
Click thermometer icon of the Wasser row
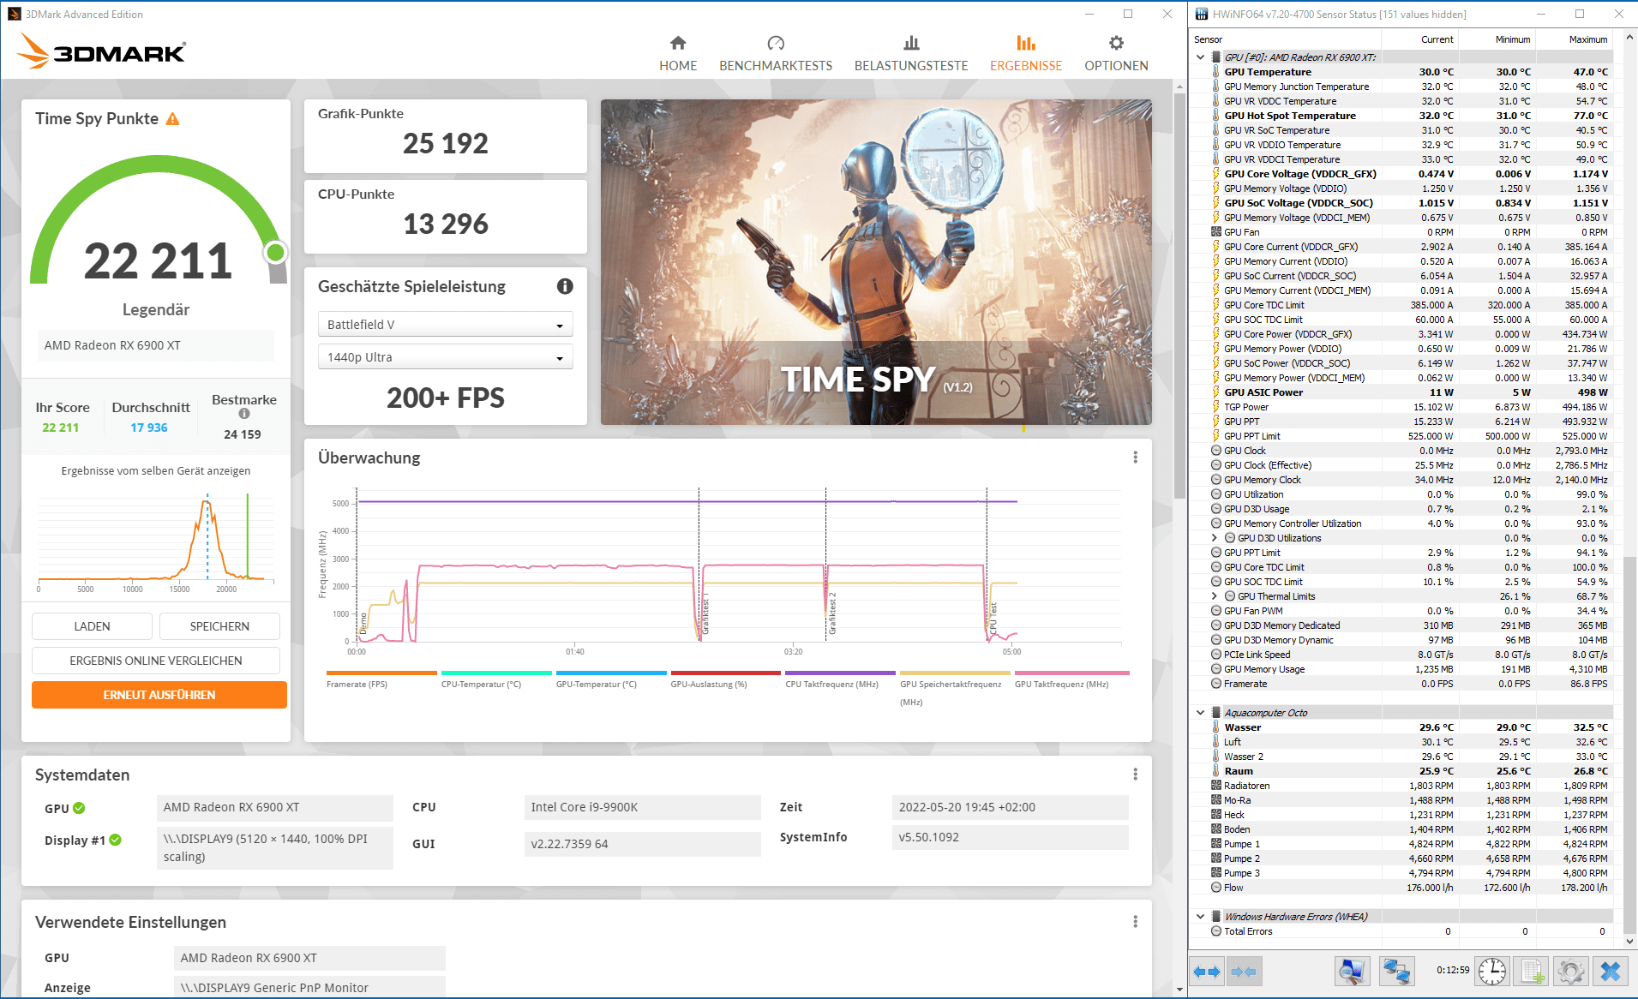tap(1215, 727)
